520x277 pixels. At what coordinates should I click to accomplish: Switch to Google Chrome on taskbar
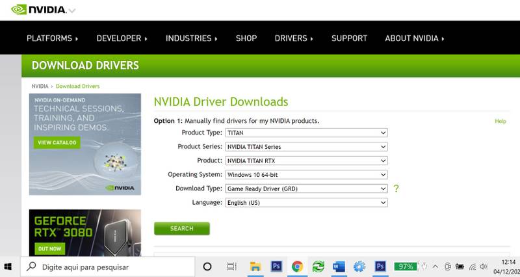pos(297,267)
